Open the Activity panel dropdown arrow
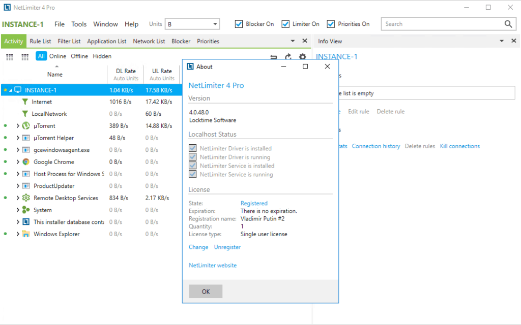521x325 pixels. [x=293, y=41]
